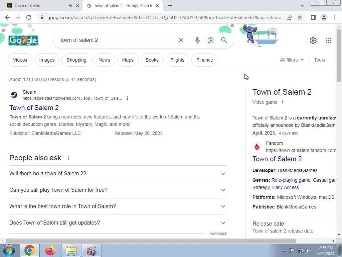Viewport: 342px width, 257px height.
Task: Open a new browser tab
Action: point(170,6)
